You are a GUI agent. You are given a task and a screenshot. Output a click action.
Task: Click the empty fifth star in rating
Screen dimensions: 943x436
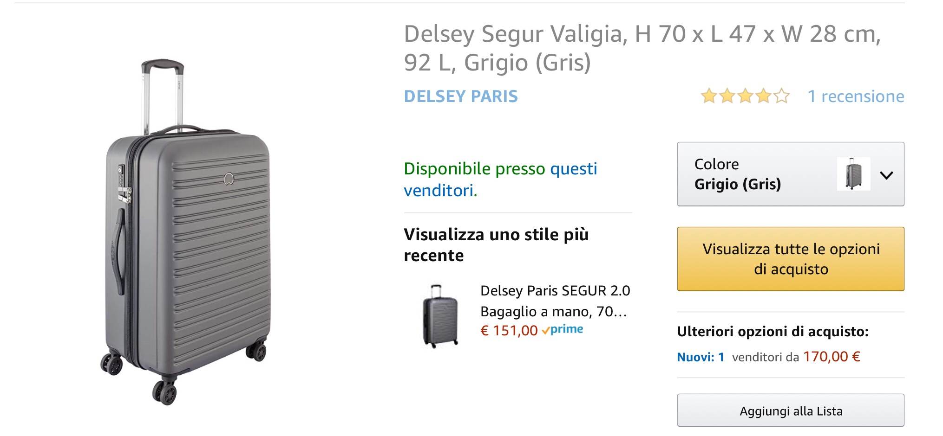(781, 96)
